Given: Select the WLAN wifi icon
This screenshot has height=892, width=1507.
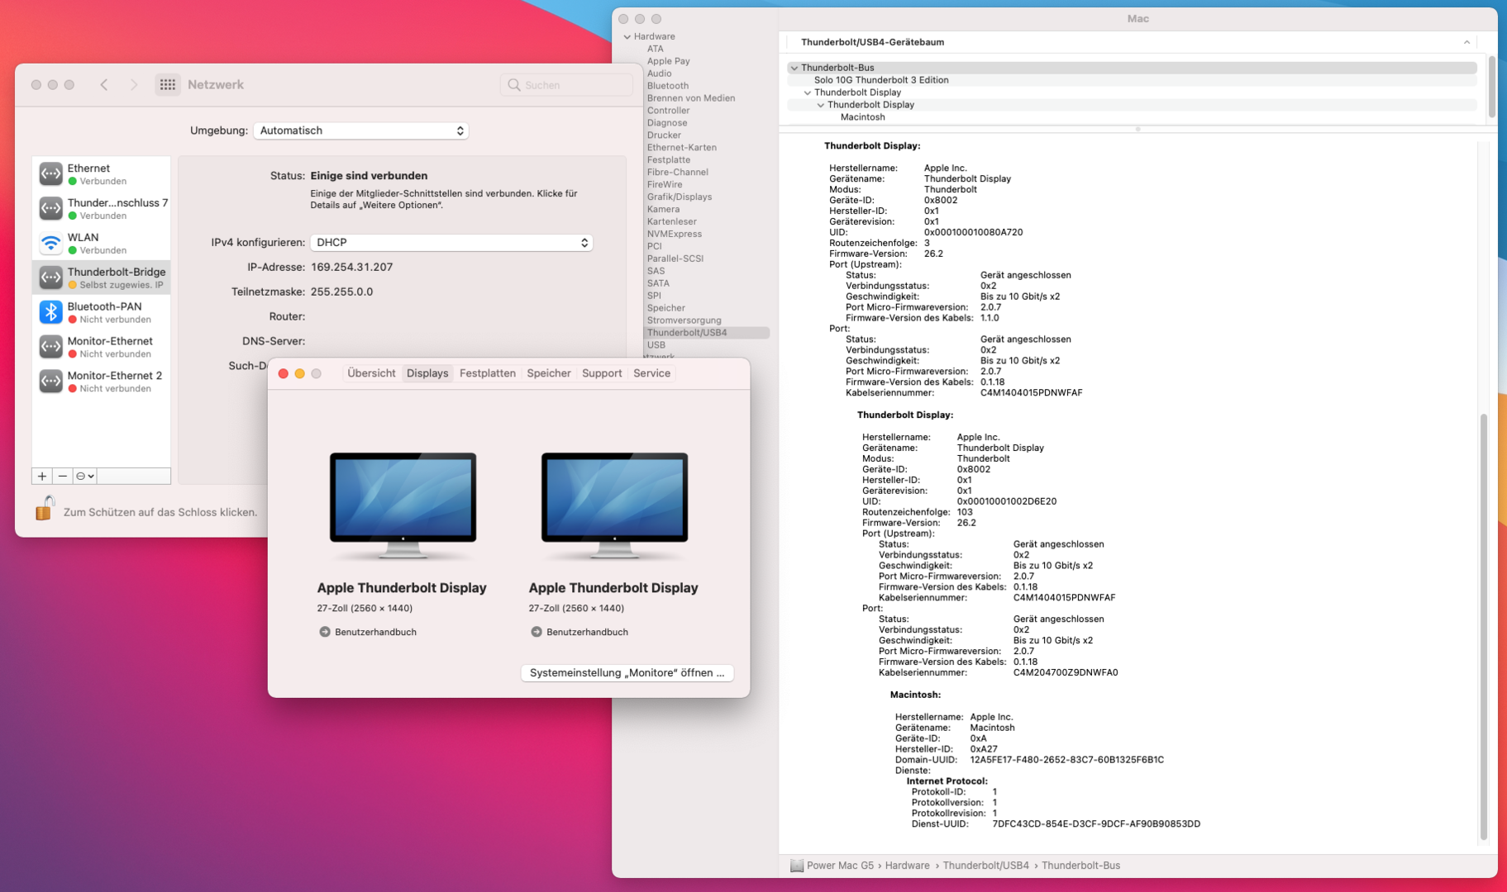Looking at the screenshot, I should 51,244.
